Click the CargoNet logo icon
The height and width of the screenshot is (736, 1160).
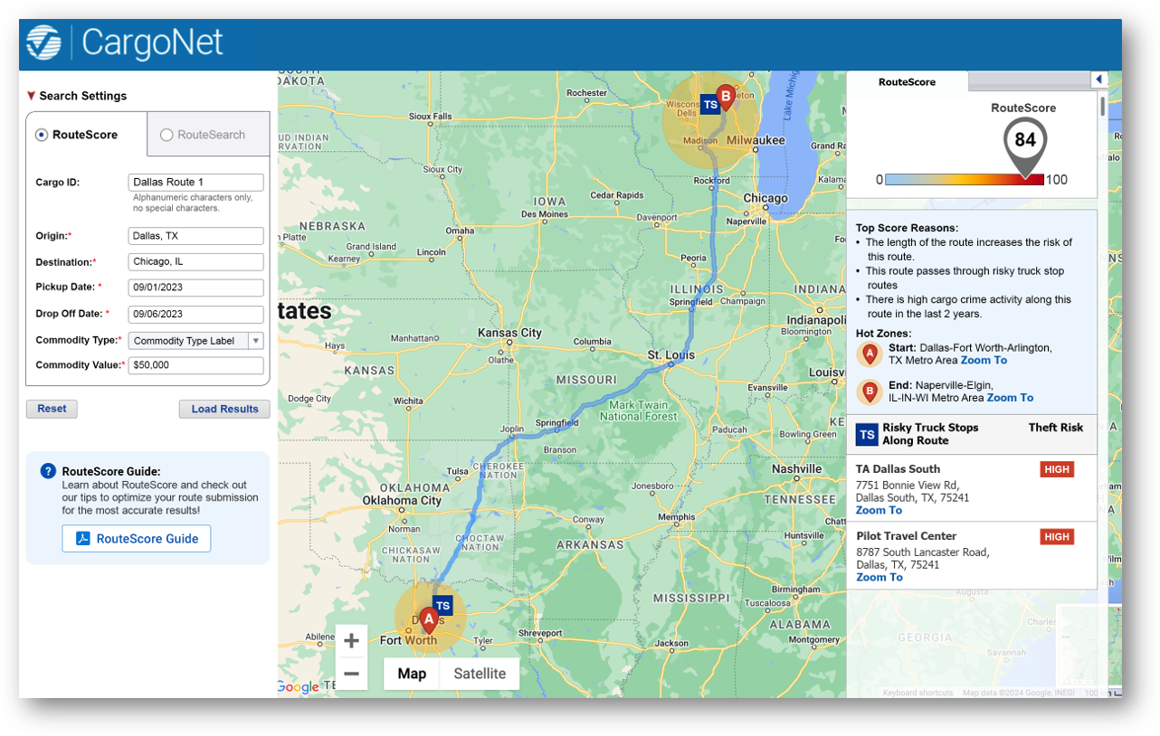point(44,42)
